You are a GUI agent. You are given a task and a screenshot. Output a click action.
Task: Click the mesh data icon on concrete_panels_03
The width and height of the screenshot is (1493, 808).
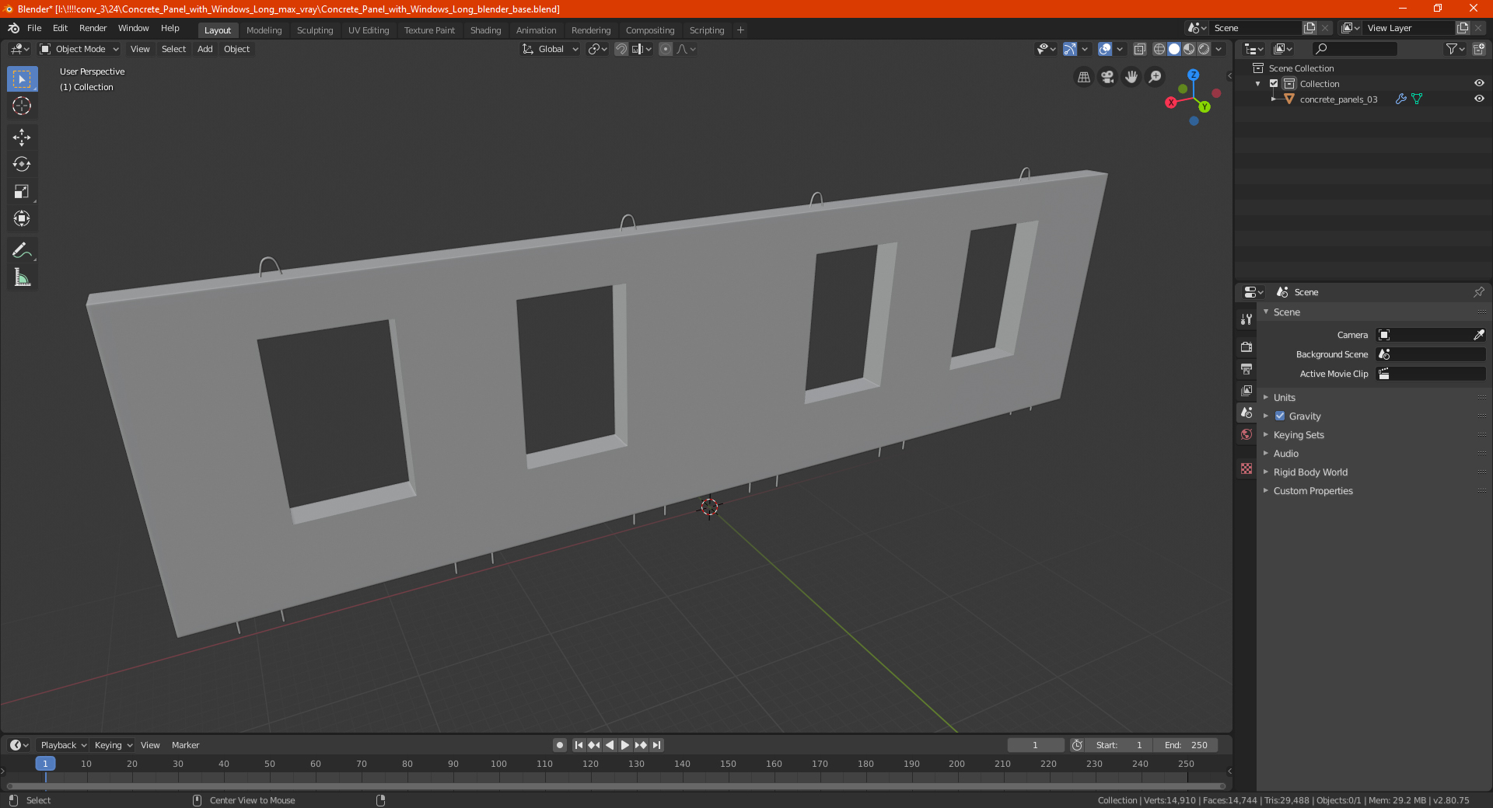pos(1417,99)
